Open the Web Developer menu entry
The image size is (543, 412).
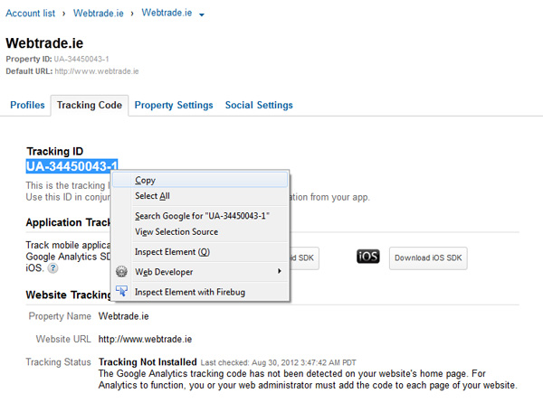[x=200, y=272]
